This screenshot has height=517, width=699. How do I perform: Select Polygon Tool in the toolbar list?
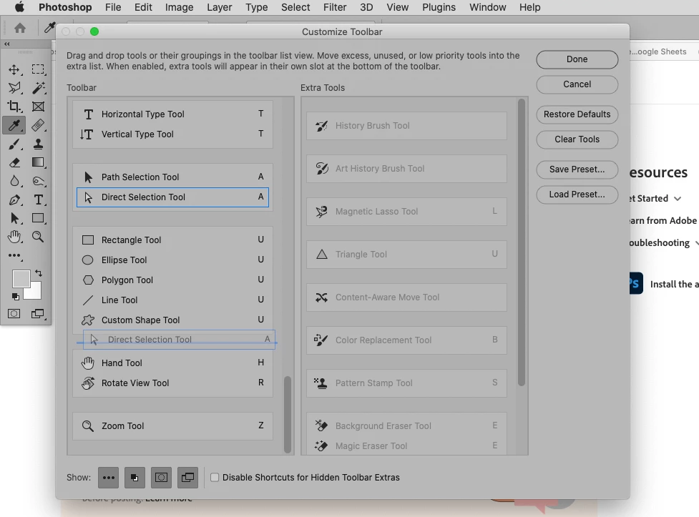coord(172,280)
